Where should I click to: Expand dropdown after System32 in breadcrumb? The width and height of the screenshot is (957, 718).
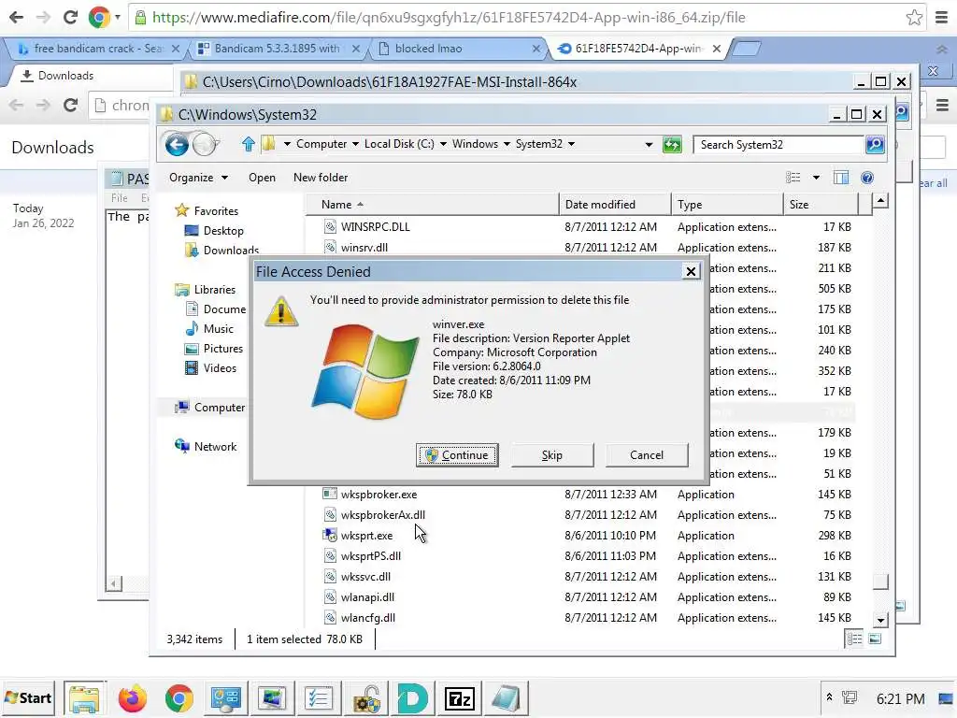point(571,145)
